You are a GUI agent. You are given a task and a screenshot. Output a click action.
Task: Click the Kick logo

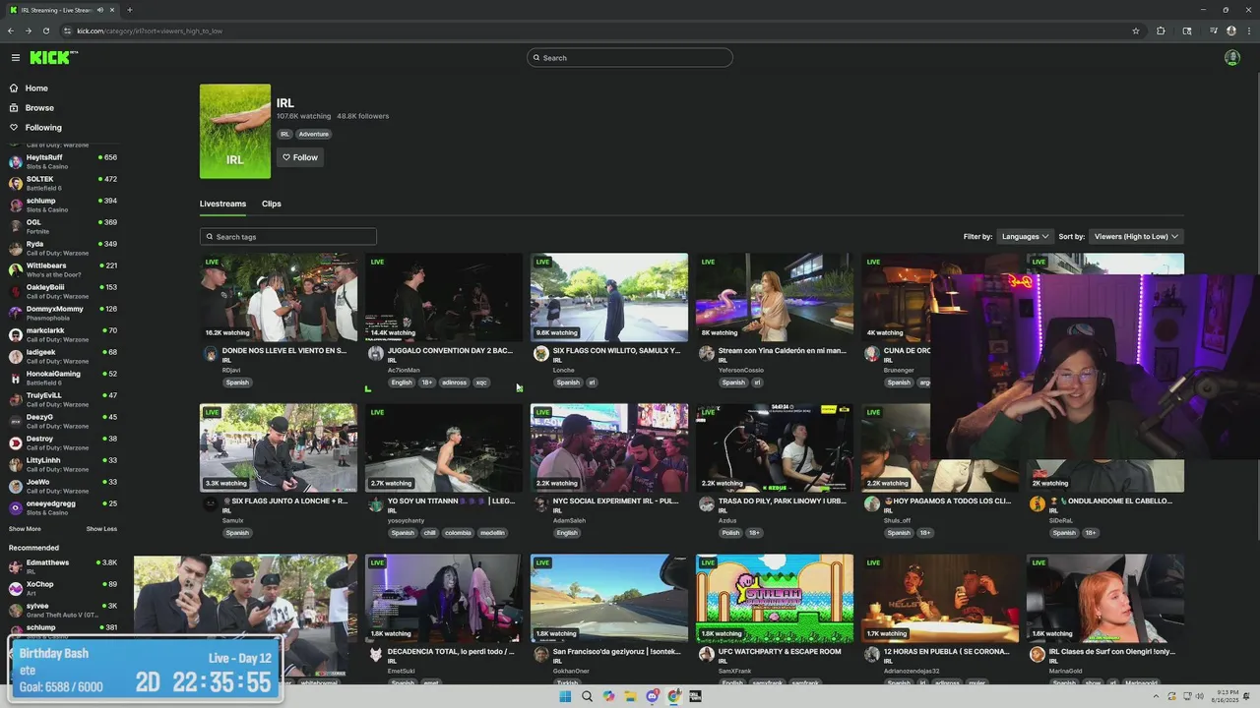pos(53,58)
